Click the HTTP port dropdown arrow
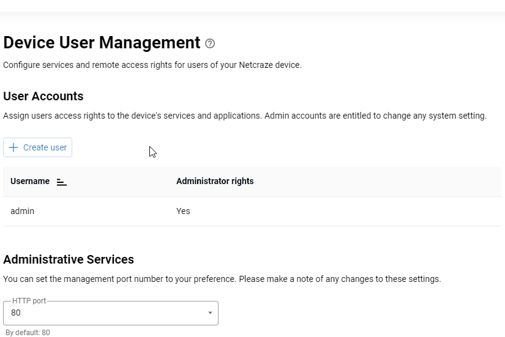The height and width of the screenshot is (337, 505). tap(210, 313)
